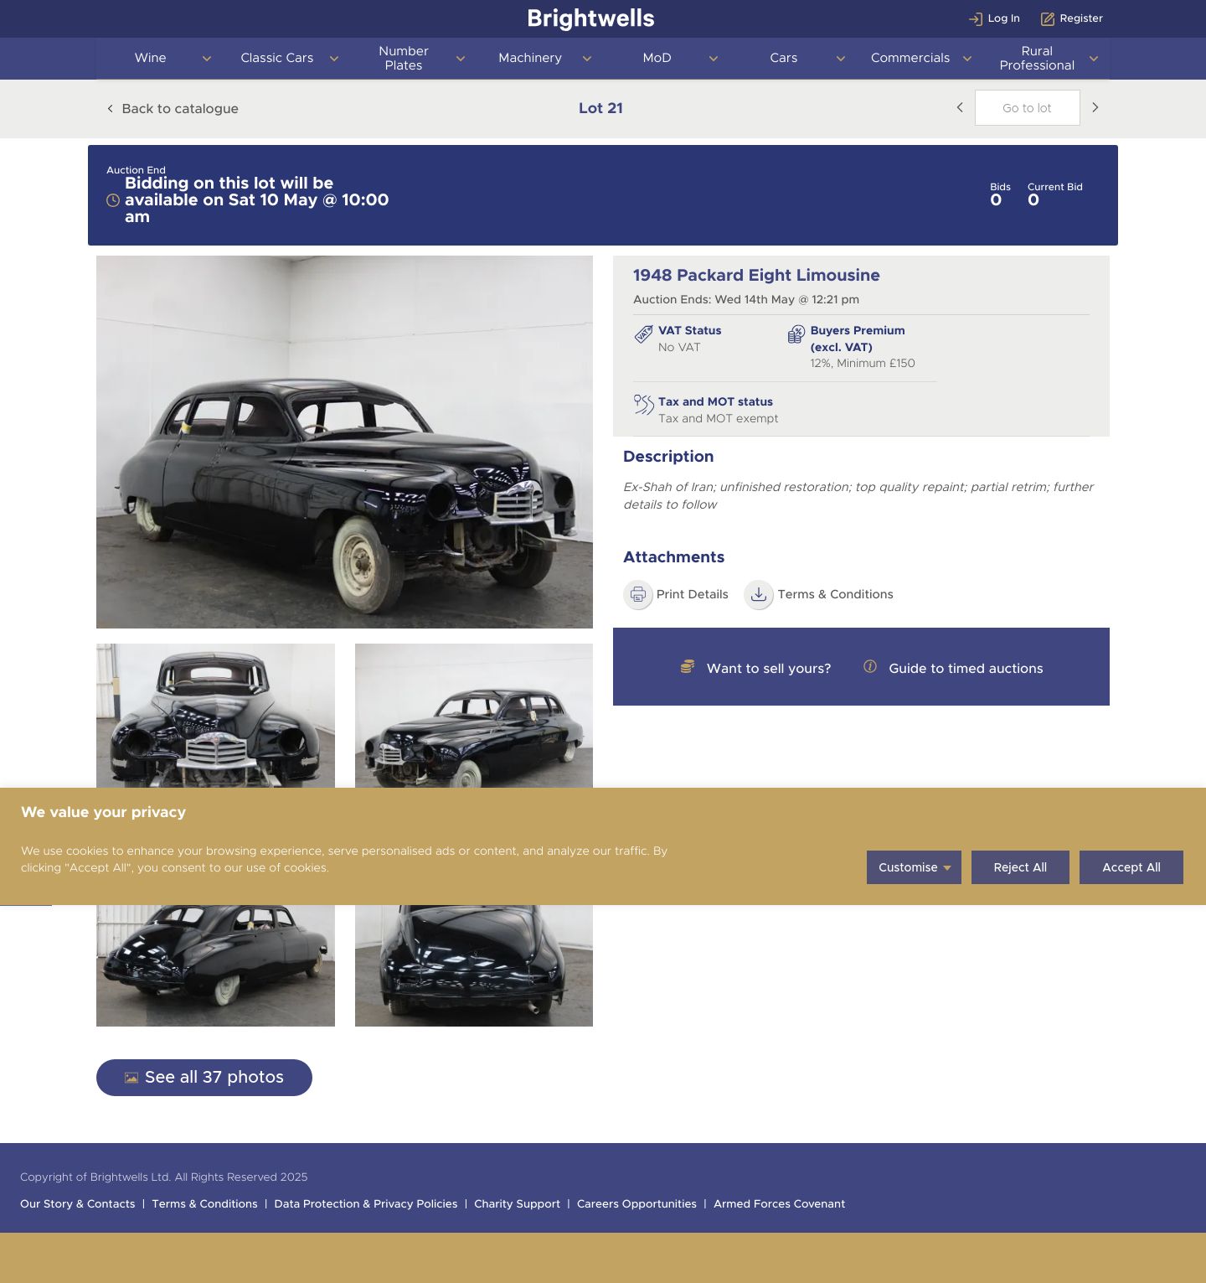
Task: Expand the Number Plates menu chevron
Action: pyautogui.click(x=461, y=59)
